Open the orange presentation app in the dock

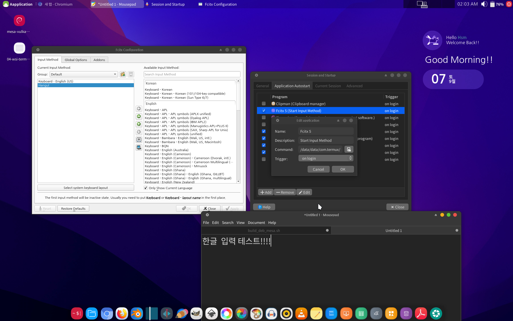(x=346, y=314)
